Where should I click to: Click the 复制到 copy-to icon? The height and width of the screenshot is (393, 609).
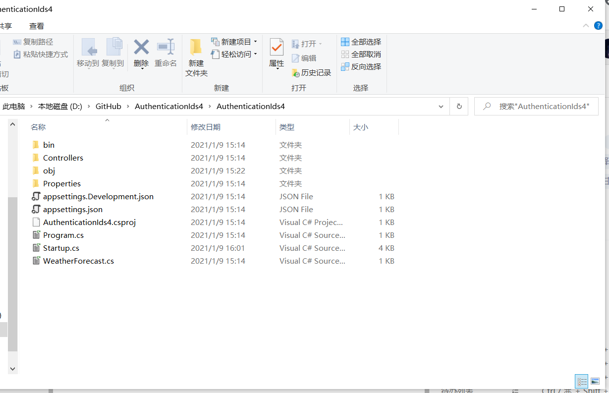(x=113, y=48)
